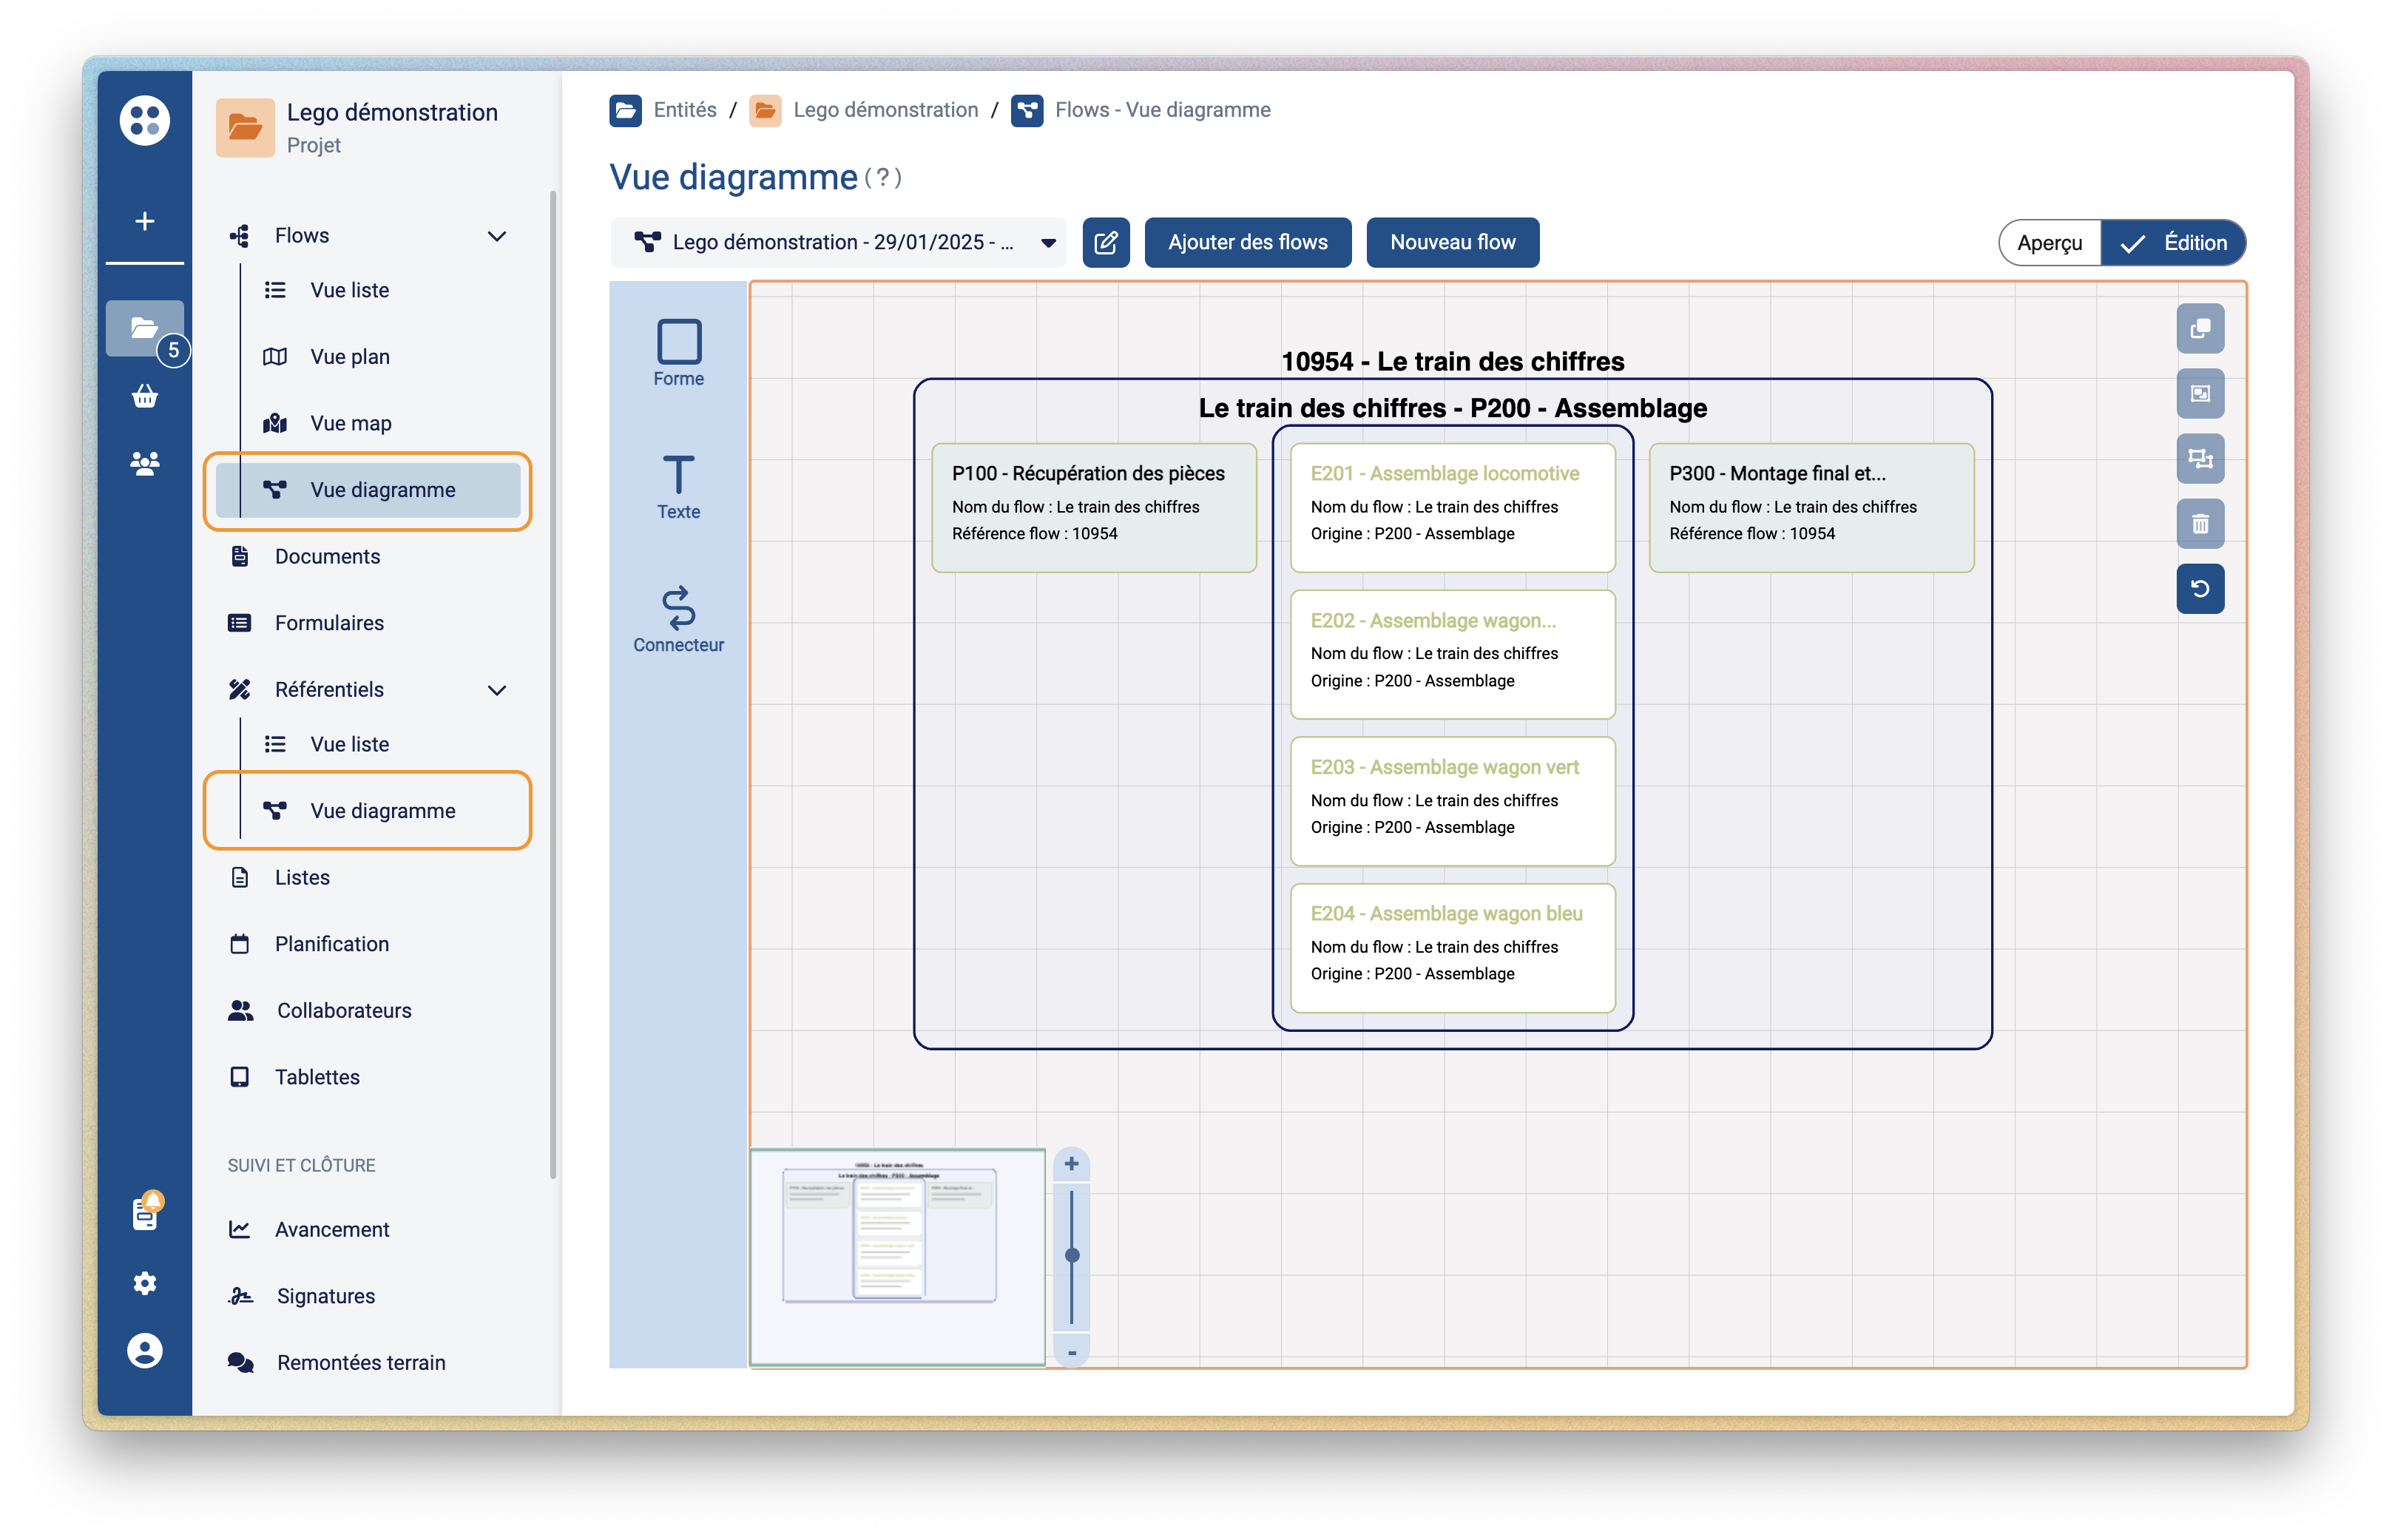
Task: Click the zoom slider handle
Action: pyautogui.click(x=1071, y=1255)
